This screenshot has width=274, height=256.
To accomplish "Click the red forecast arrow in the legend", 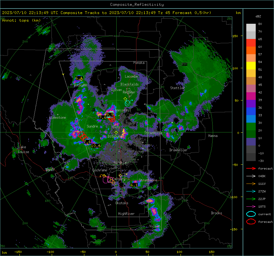I will pyautogui.click(x=251, y=168).
